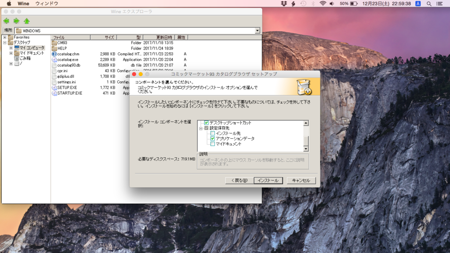The width and height of the screenshot is (450, 253).
Task: Select the ccatalog93.db file name
Action: coord(69,65)
